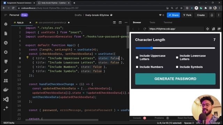Open the Personal workspace selector

click(14, 15)
